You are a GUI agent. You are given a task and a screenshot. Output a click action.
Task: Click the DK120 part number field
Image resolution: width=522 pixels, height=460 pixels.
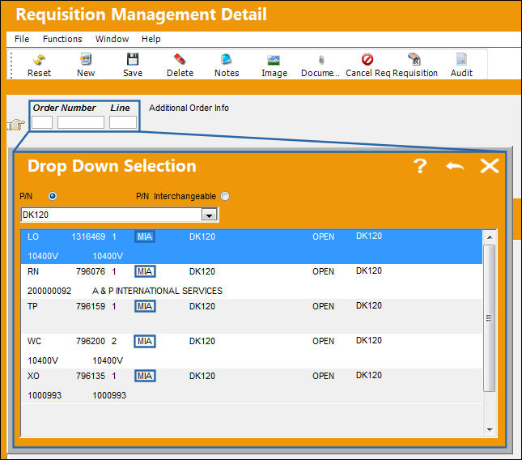(112, 215)
